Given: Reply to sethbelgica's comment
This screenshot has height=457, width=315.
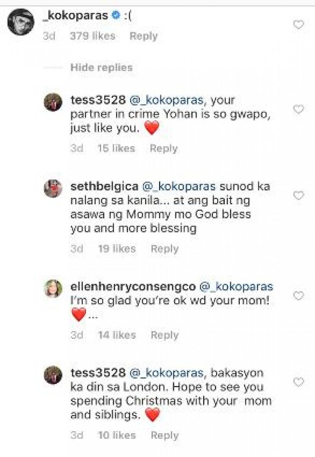Looking at the screenshot, I should tap(164, 249).
